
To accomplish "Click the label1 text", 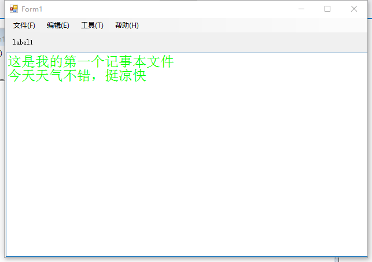I will pos(23,42).
